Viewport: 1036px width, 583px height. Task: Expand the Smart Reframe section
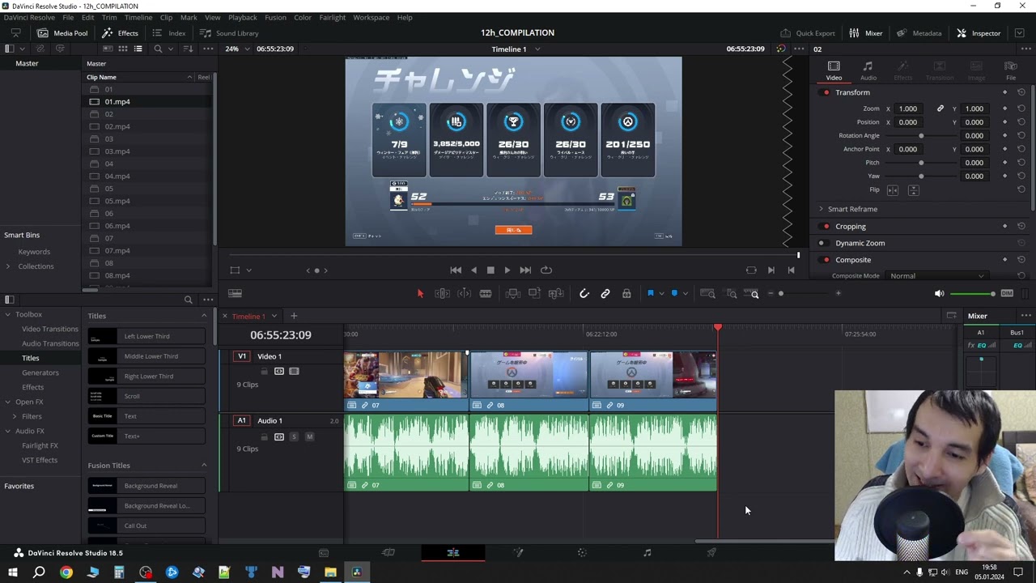(821, 209)
